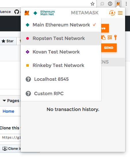Screen dimensions: 130x157
Task: Click the clone URL field
Action: click(11, 137)
